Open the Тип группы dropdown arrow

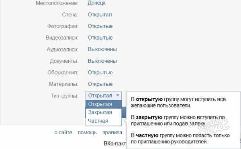tap(118, 95)
